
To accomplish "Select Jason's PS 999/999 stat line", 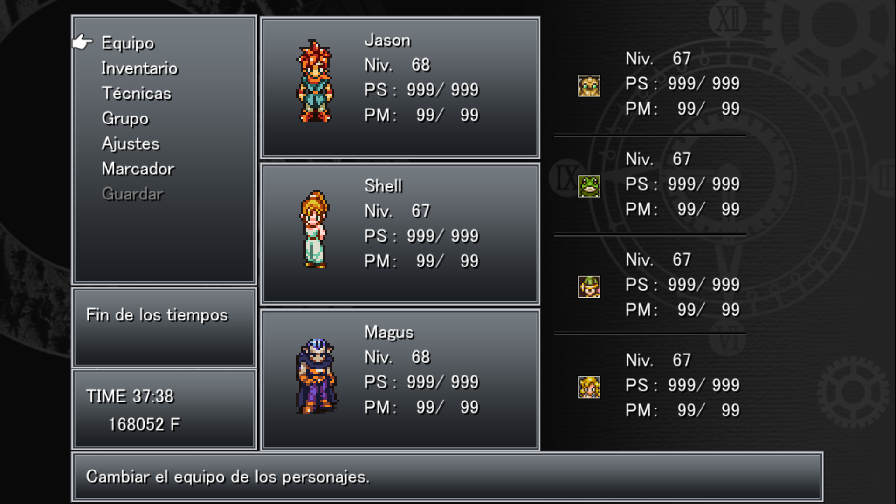I will point(421,89).
